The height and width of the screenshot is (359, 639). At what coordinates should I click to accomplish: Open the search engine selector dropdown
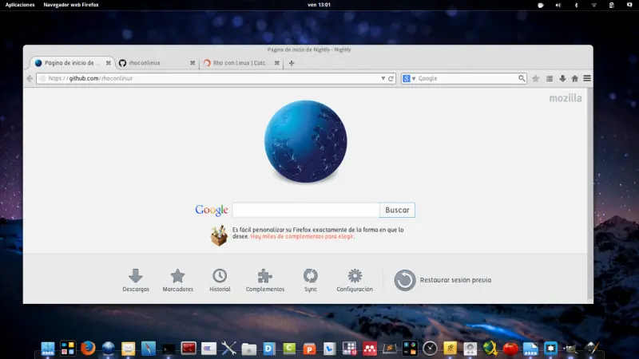pyautogui.click(x=409, y=78)
